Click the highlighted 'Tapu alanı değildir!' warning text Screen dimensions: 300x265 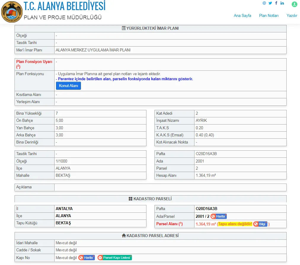pos(235,224)
